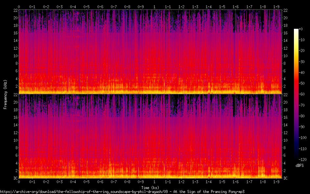The height and width of the screenshot is (194, 310).
Task: Click the 1.4 tick on top time axis
Action: coord(209,7)
